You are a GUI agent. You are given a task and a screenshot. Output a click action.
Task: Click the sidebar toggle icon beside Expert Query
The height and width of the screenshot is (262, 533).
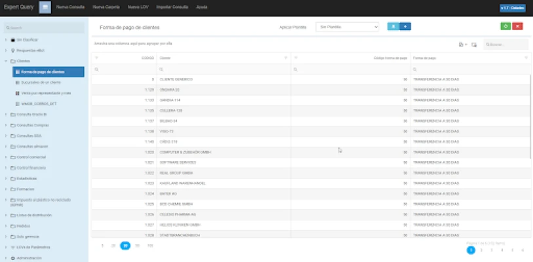[45, 8]
